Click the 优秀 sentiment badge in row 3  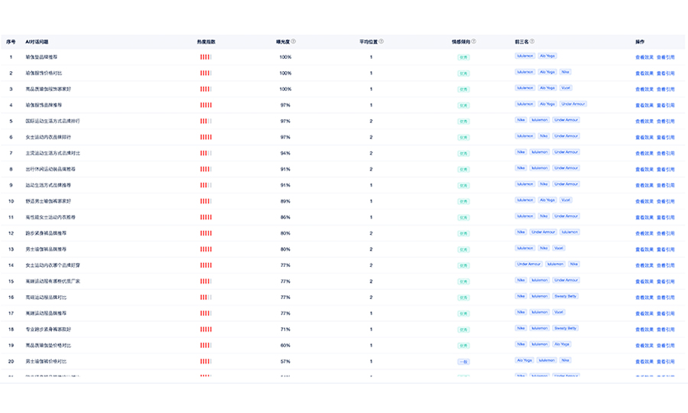[x=463, y=89]
